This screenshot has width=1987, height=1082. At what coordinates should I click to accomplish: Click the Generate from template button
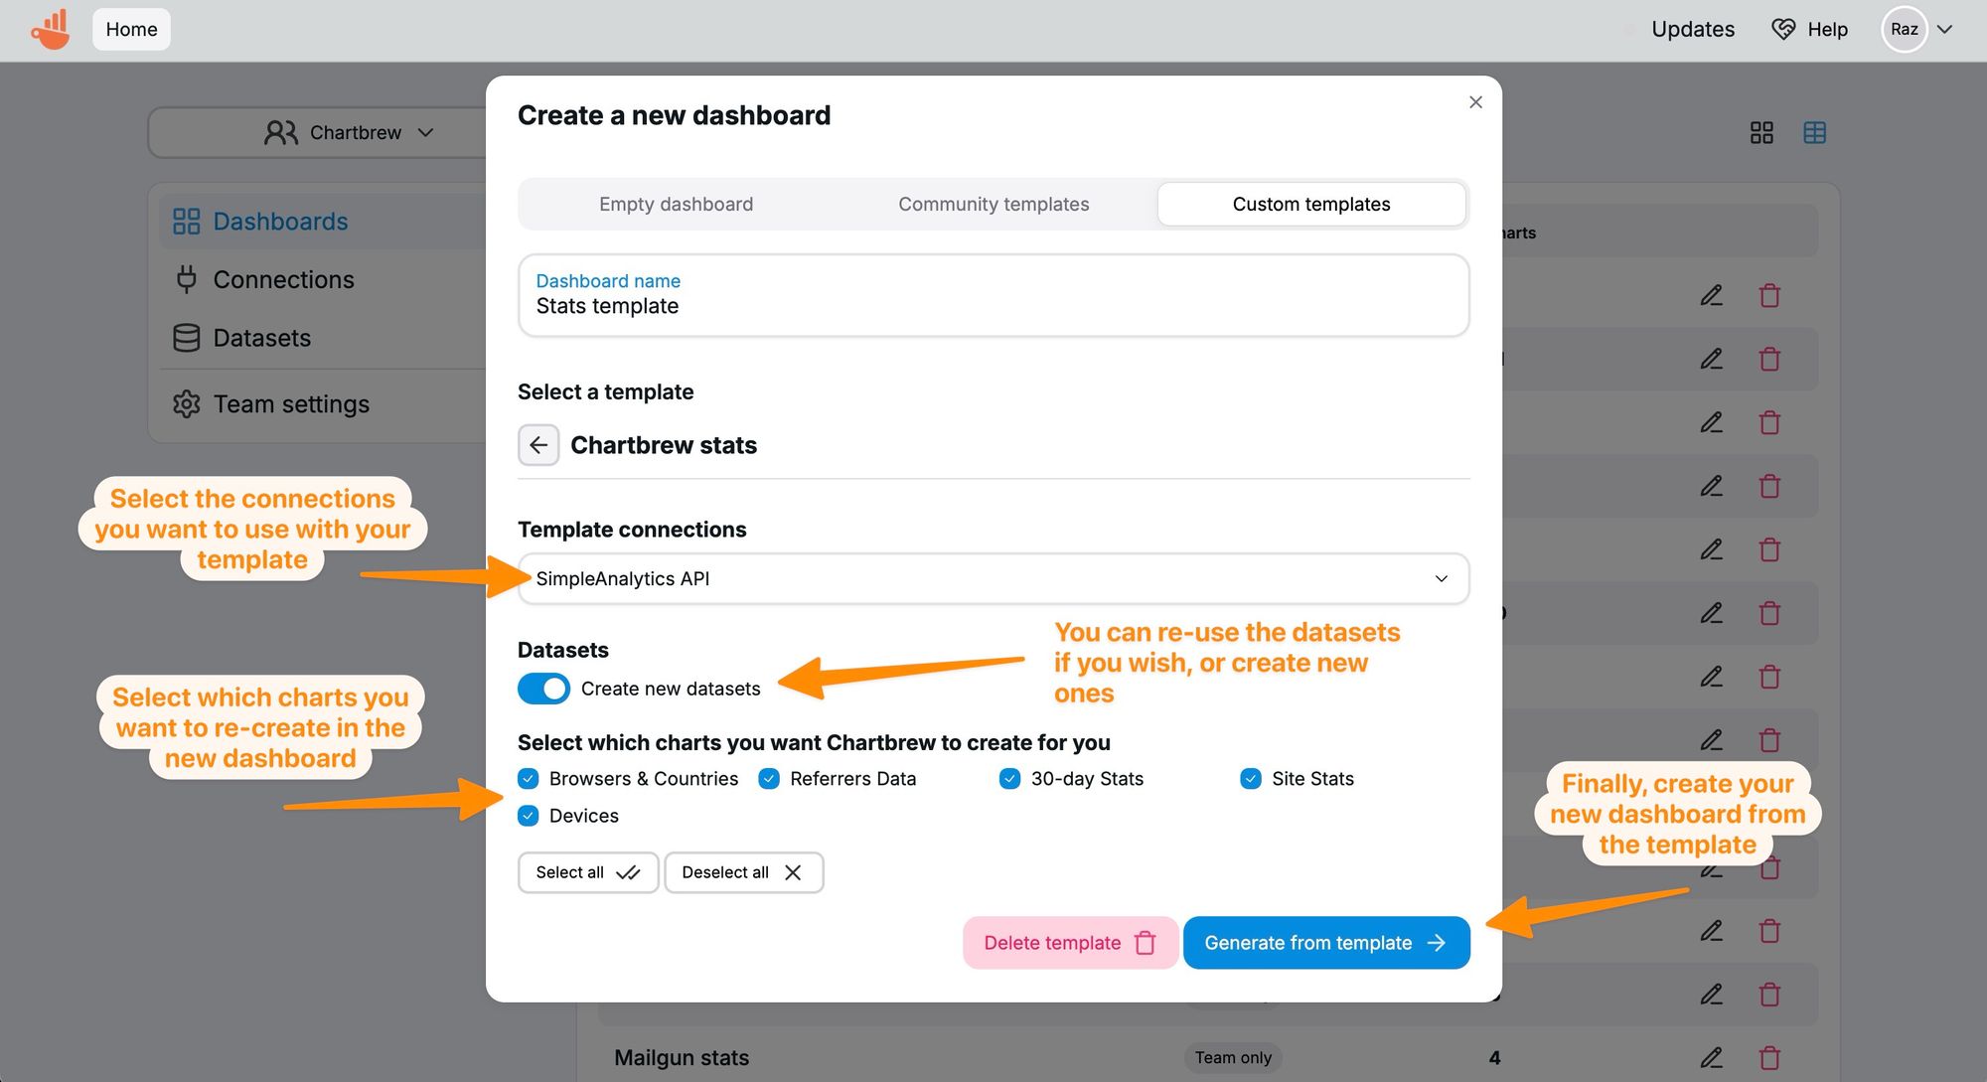[x=1325, y=943]
